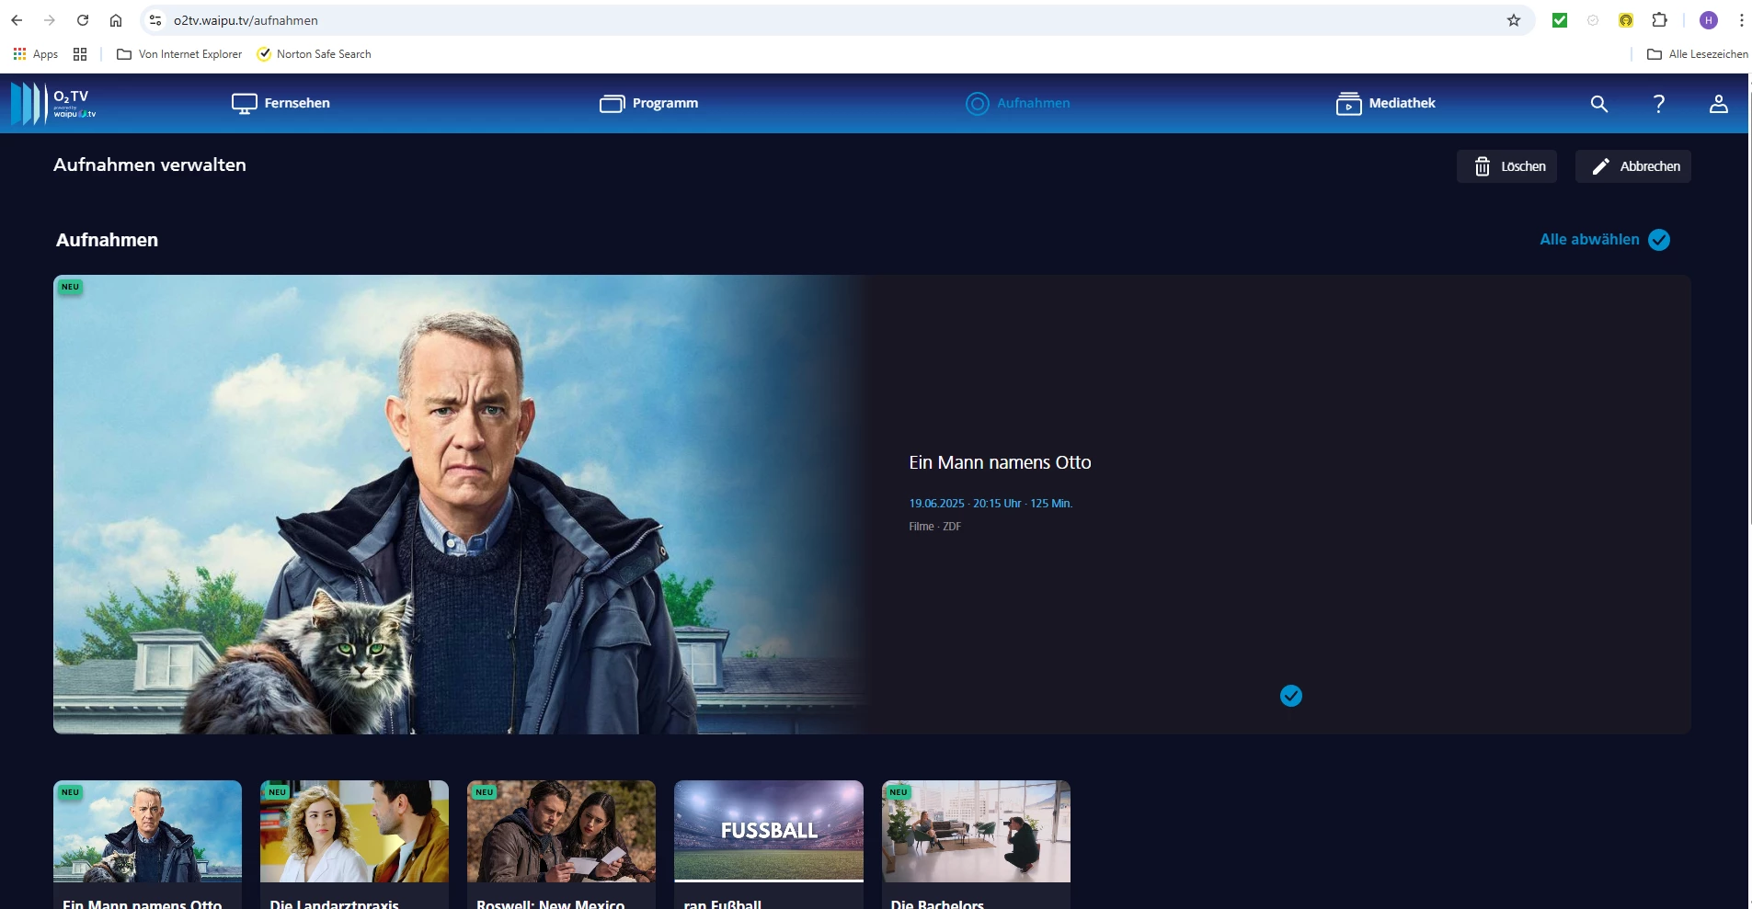Select the Roswell: New Mexico thumbnail
Screen dimensions: 1752x909
coord(561,832)
